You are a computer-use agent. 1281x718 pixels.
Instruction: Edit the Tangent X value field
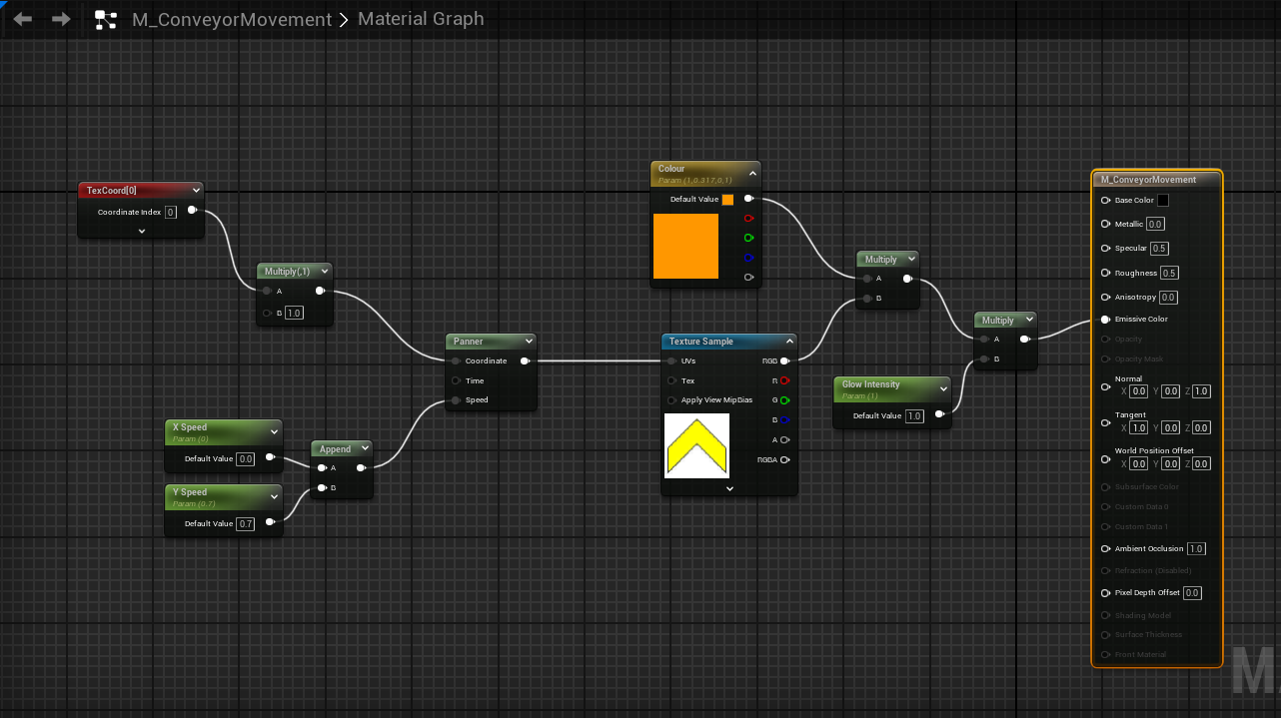coord(1139,427)
